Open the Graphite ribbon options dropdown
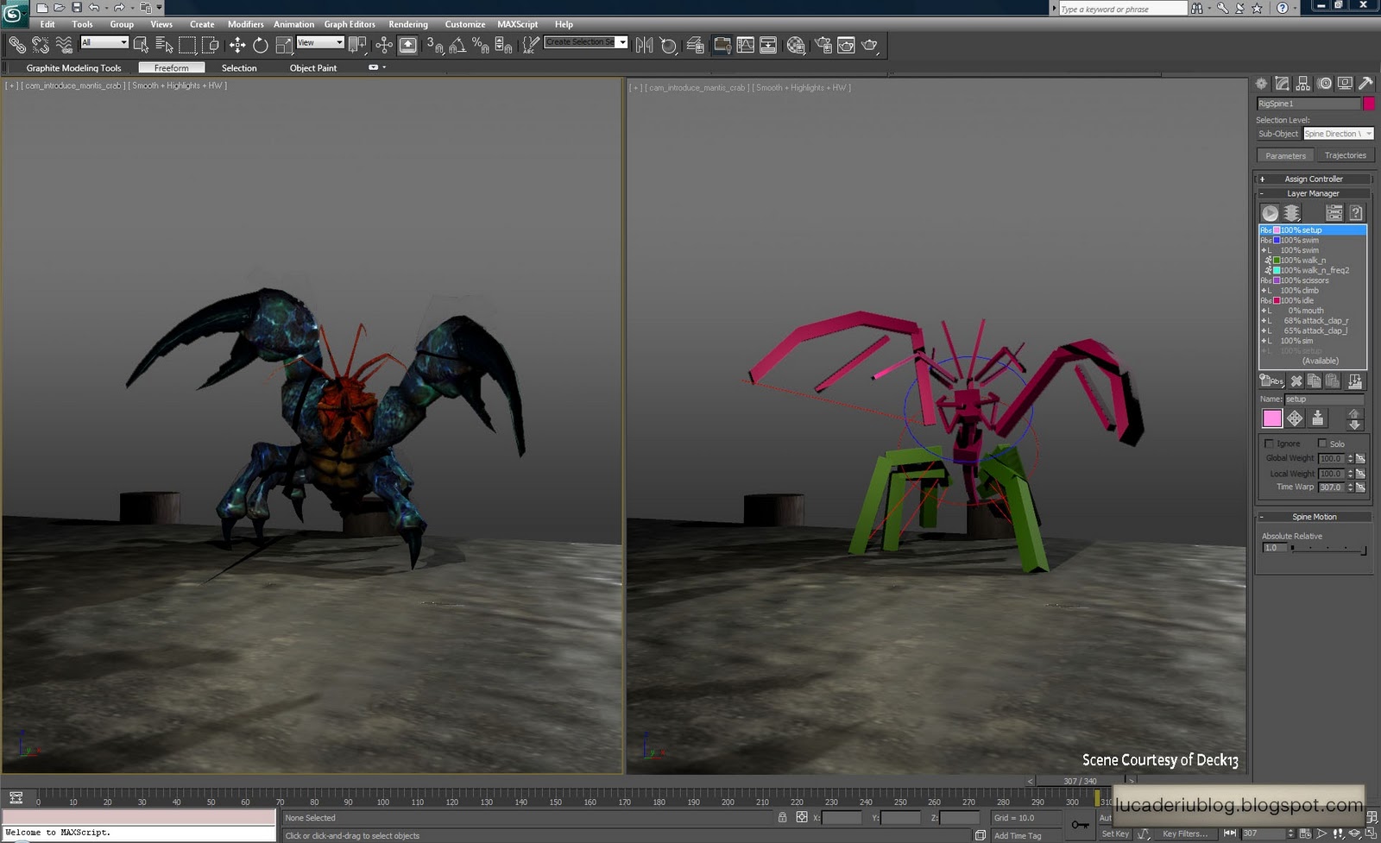 [378, 67]
